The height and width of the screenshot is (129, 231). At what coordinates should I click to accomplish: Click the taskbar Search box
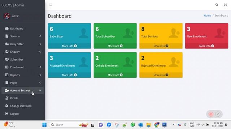(x=69, y=125)
